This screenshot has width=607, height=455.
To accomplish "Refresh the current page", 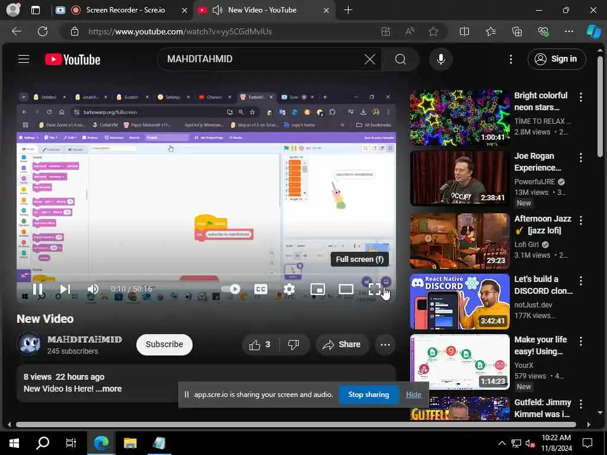I will (x=43, y=31).
